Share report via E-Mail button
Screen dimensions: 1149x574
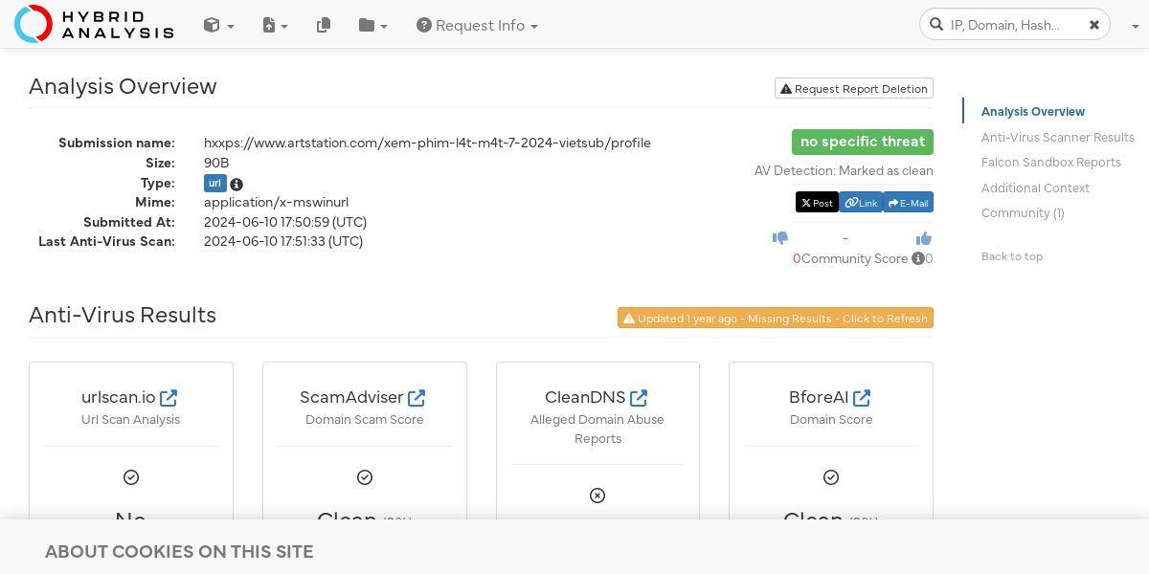(x=908, y=202)
